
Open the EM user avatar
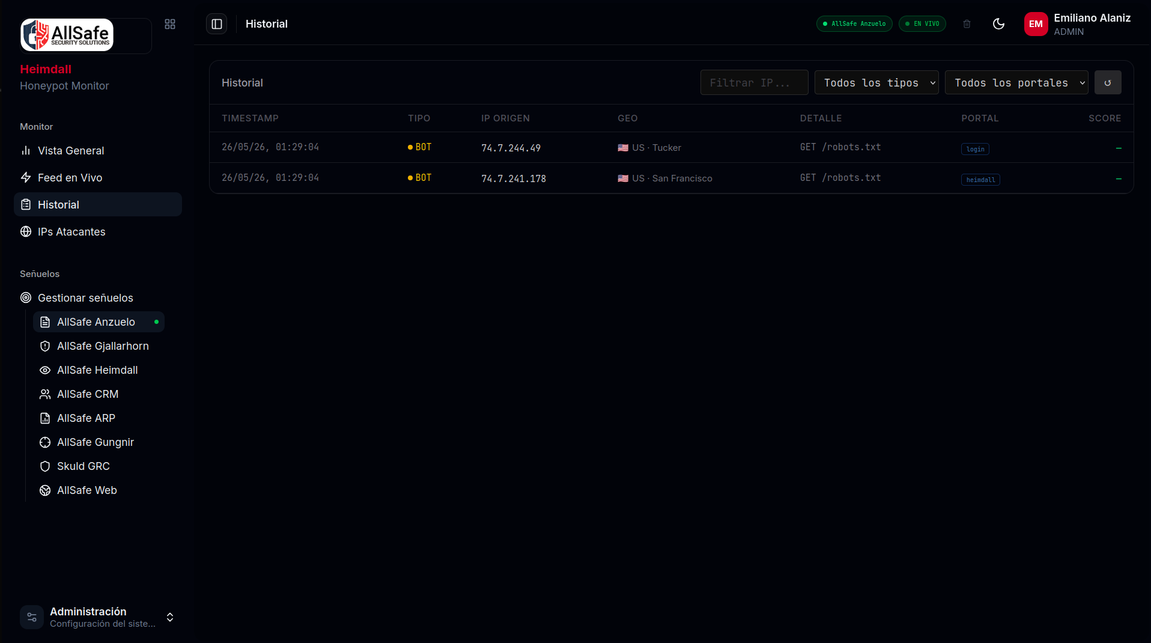pos(1036,24)
